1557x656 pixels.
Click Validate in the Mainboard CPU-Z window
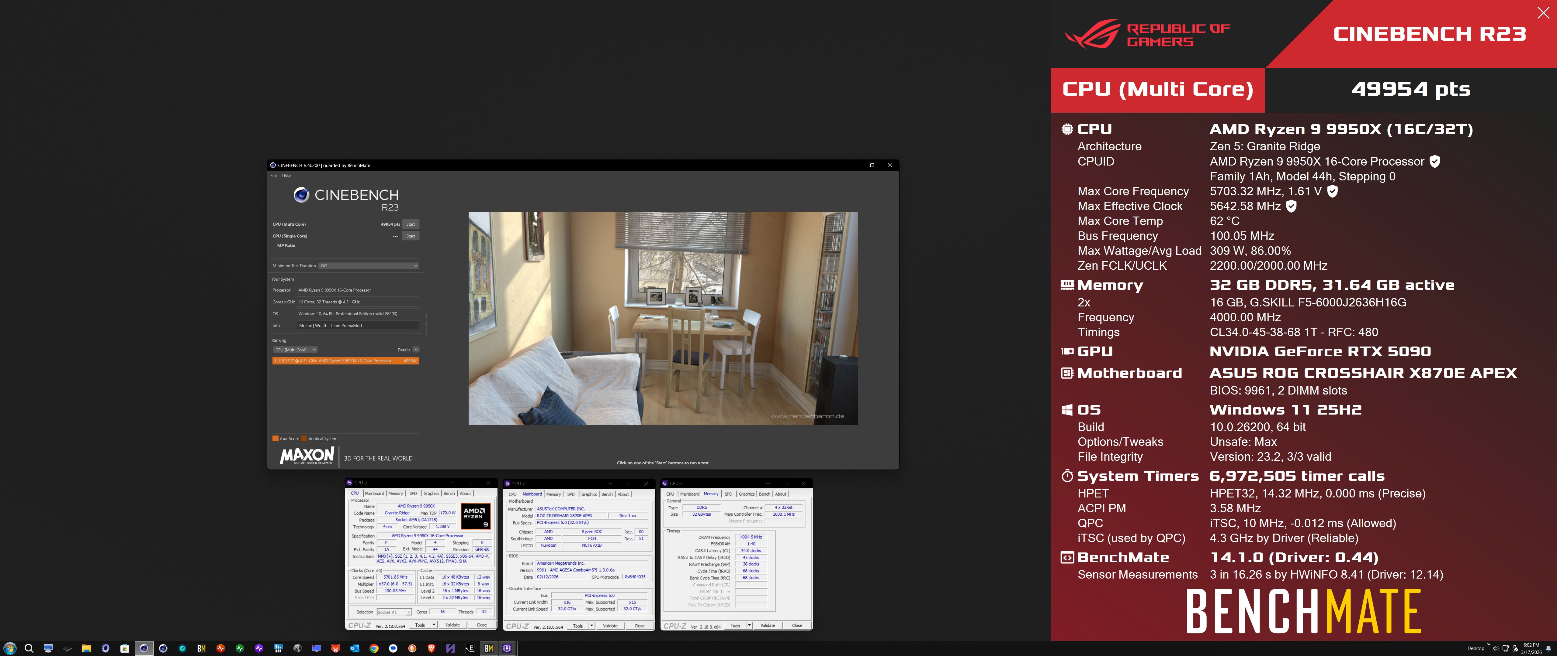tap(610, 626)
